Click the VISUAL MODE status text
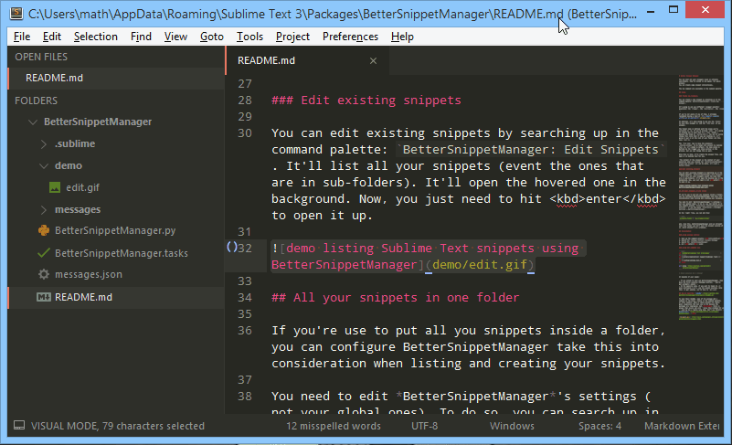Screen dimensions: 732x445 tap(118, 426)
